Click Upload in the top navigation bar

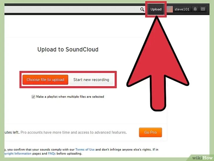(156, 9)
